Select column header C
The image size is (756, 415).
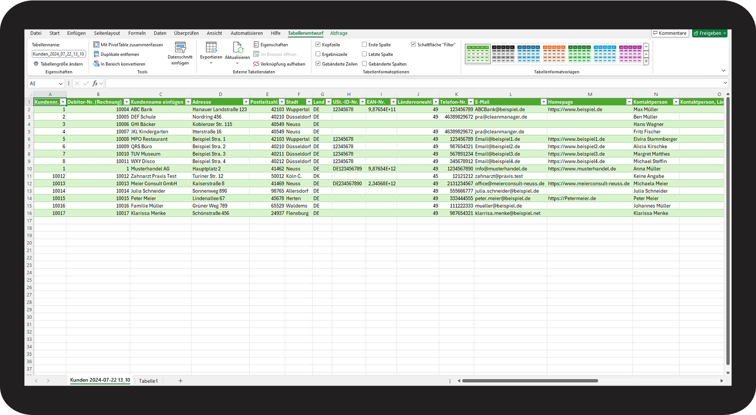[x=161, y=94]
